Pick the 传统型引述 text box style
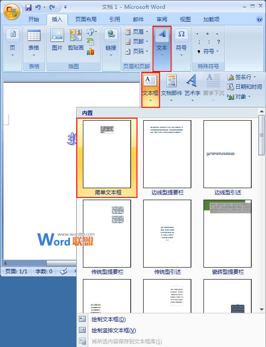This screenshot has width=266, height=347. click(x=167, y=237)
